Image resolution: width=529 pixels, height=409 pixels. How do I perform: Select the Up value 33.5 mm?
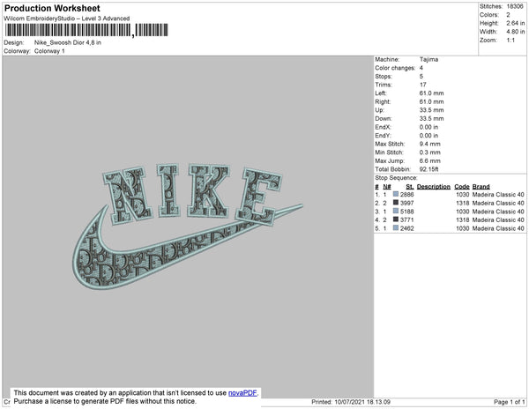coord(431,110)
